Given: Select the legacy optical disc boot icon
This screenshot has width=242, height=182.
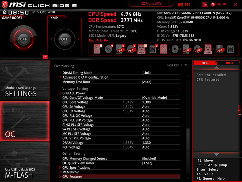Looking at the screenshot, I should [175, 49].
